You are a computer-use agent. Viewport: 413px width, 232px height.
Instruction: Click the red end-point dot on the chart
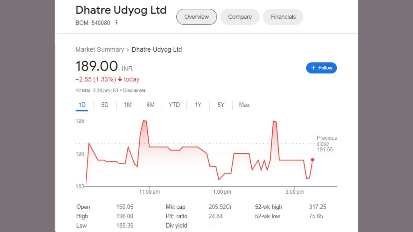click(312, 159)
